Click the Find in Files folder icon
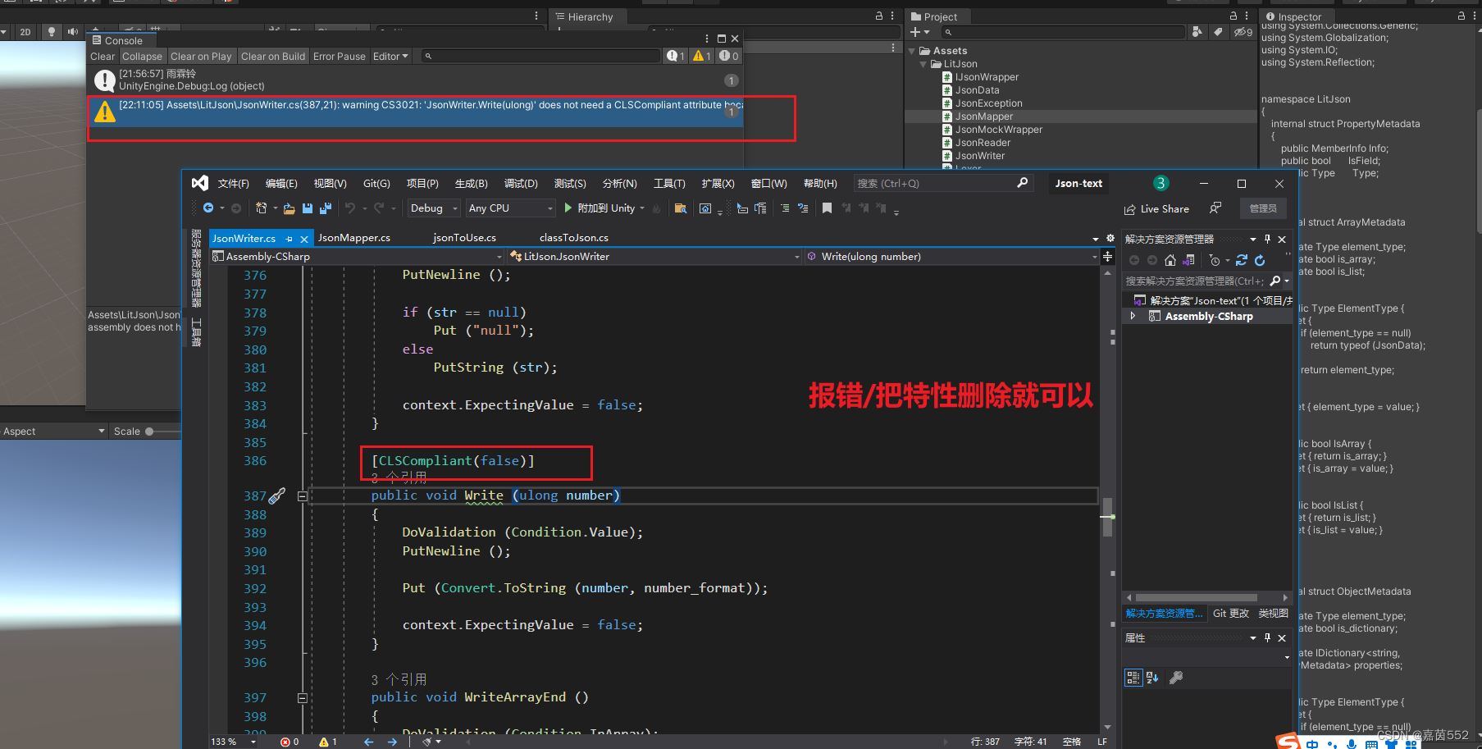 coord(680,208)
